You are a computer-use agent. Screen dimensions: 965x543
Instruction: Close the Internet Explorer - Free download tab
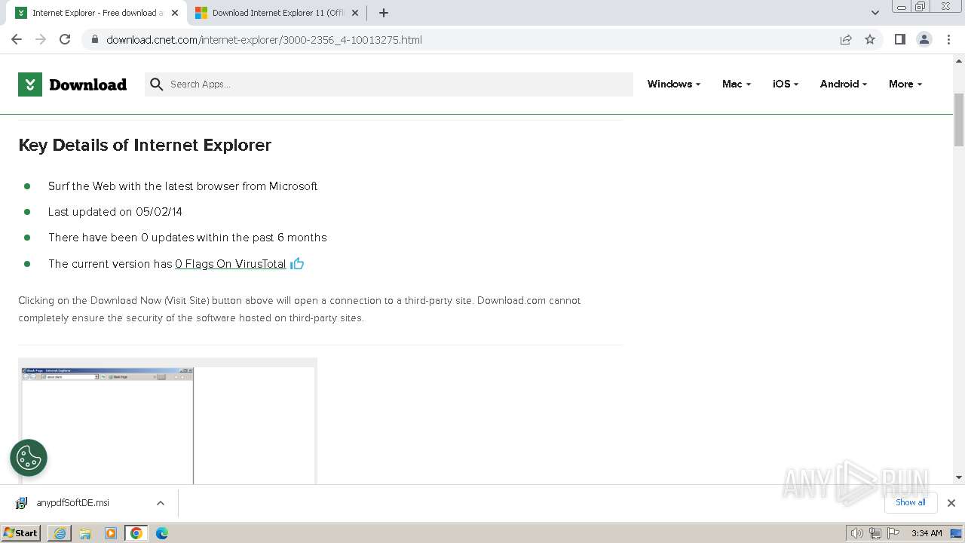tap(175, 13)
